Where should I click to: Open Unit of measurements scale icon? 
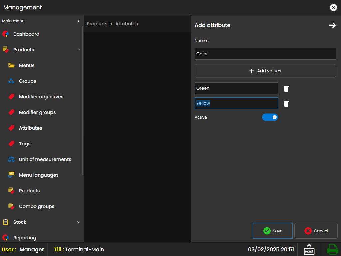click(x=11, y=159)
